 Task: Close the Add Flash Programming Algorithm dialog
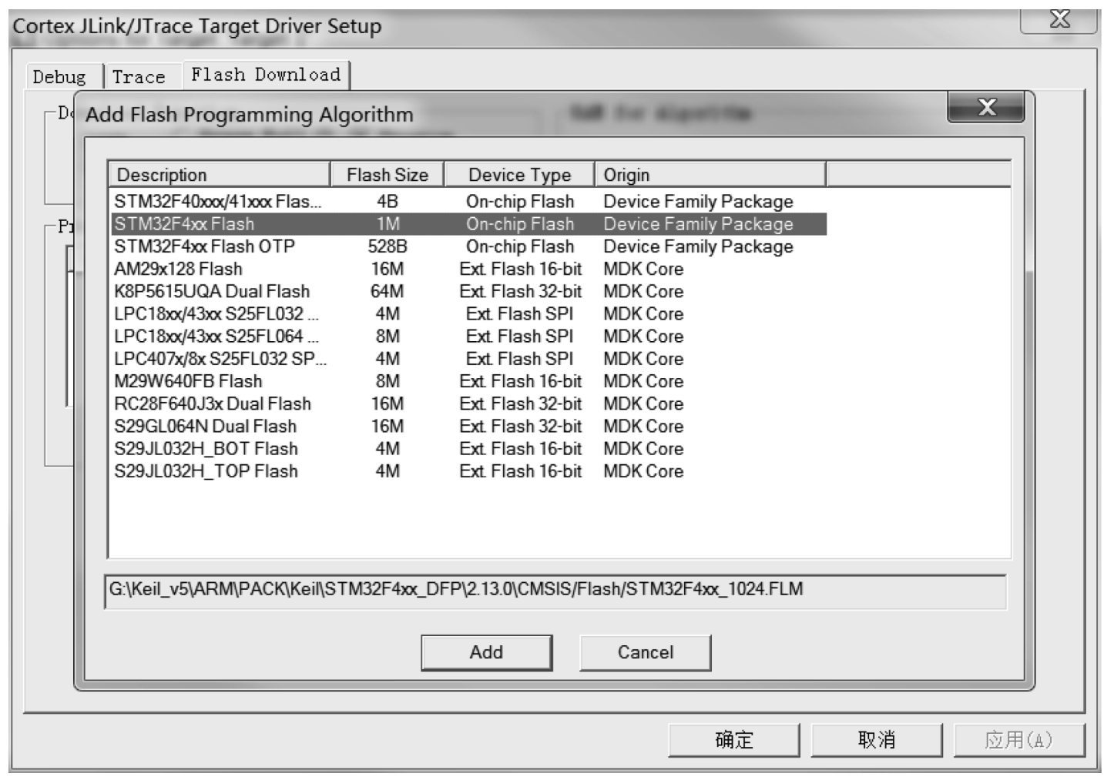985,107
